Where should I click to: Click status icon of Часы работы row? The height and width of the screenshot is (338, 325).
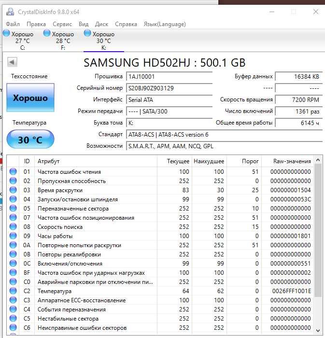click(x=13, y=236)
